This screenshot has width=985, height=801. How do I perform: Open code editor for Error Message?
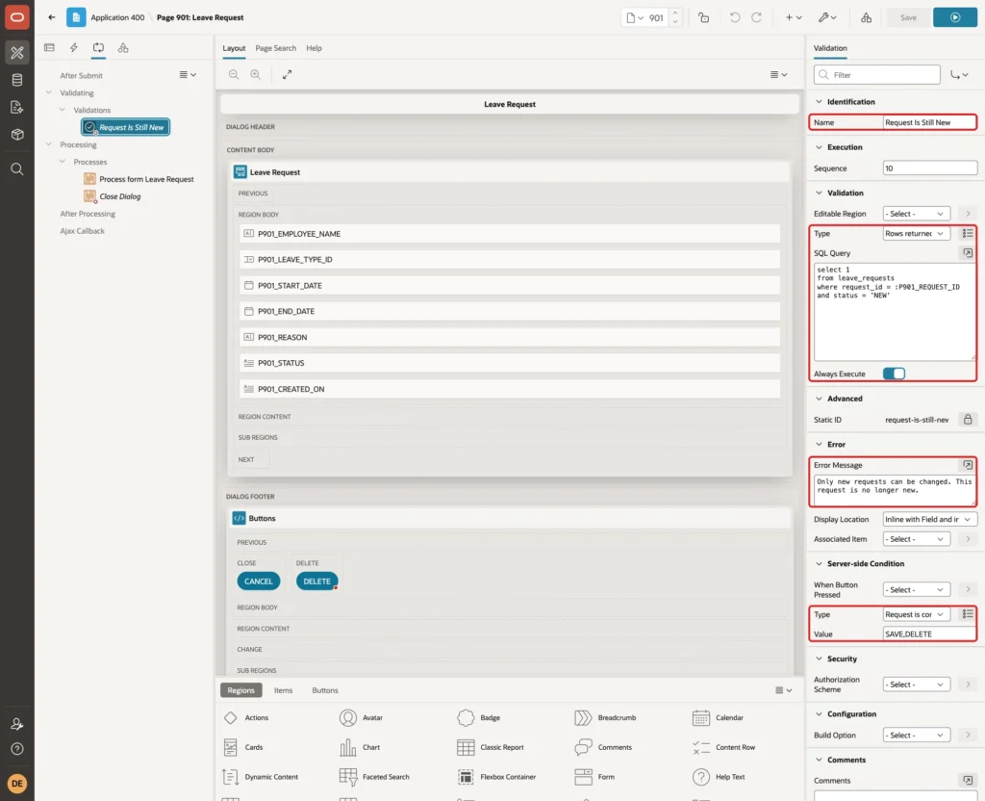point(968,465)
